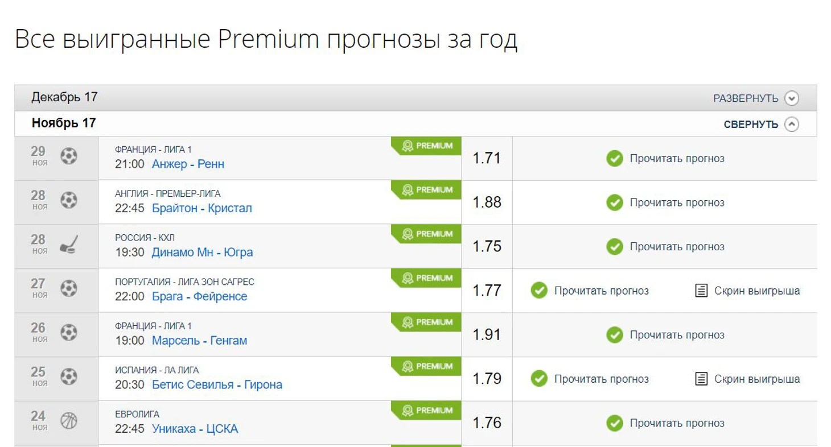This screenshot has height=447, width=831.
Task: Open Скрин выигрыша for the Брага match
Action: pyautogui.click(x=756, y=291)
